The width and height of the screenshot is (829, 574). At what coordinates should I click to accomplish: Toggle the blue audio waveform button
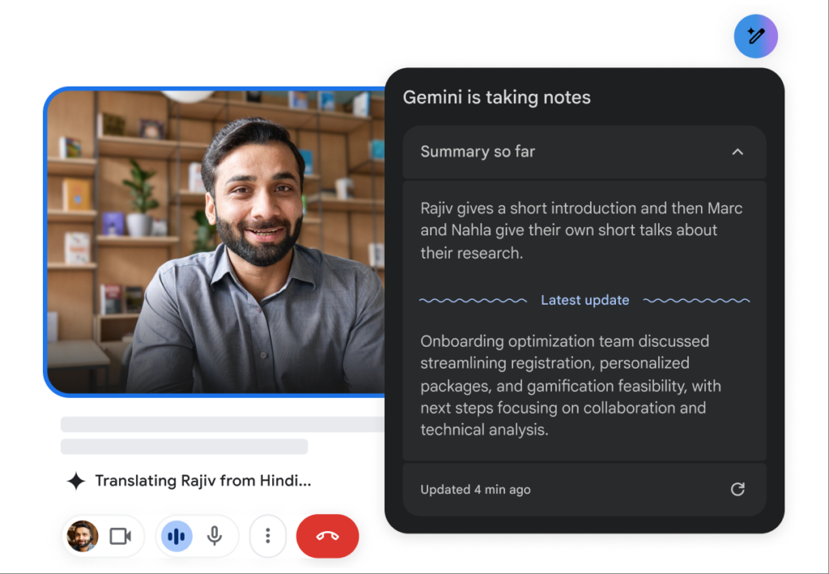[176, 536]
